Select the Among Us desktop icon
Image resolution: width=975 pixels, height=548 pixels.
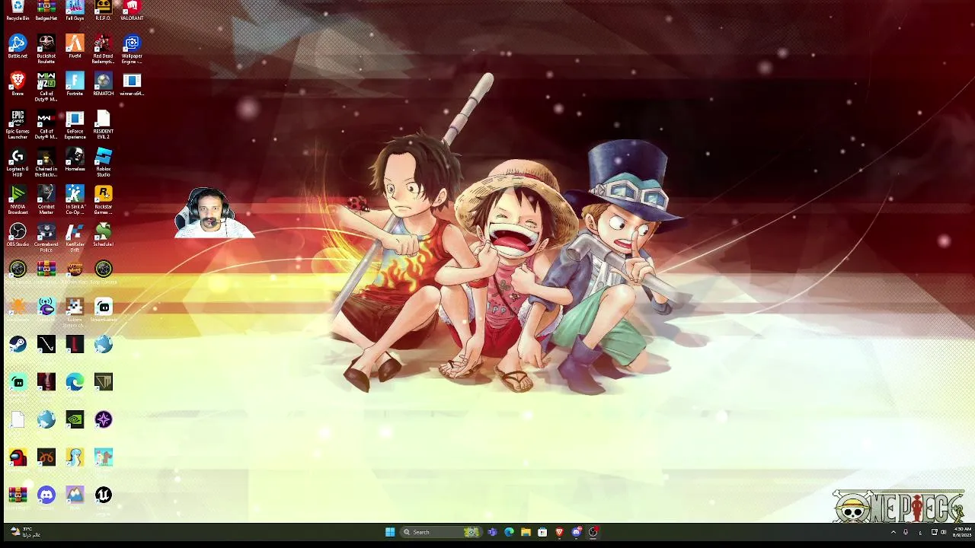(x=18, y=457)
